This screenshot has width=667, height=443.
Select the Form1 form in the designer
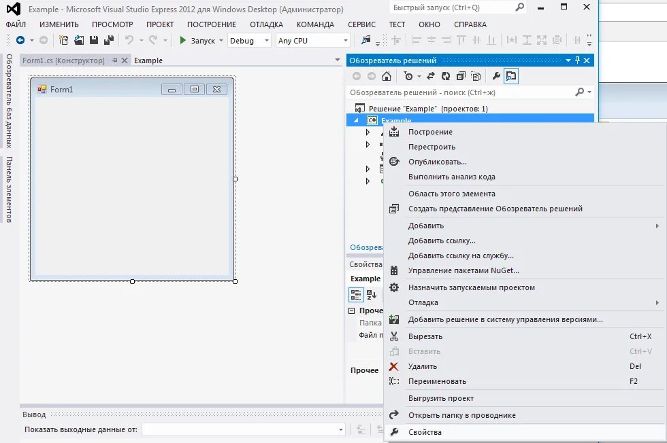(132, 179)
